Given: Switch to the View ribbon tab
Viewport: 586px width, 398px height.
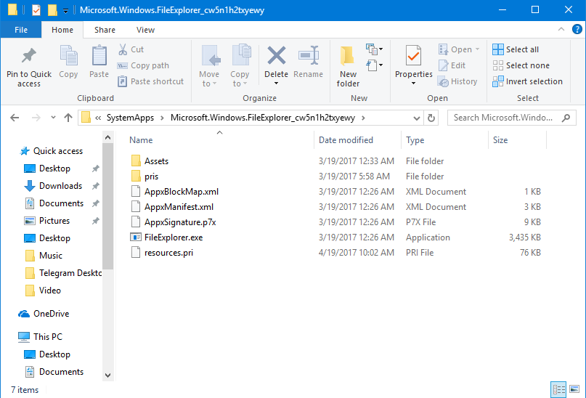Looking at the screenshot, I should [145, 30].
